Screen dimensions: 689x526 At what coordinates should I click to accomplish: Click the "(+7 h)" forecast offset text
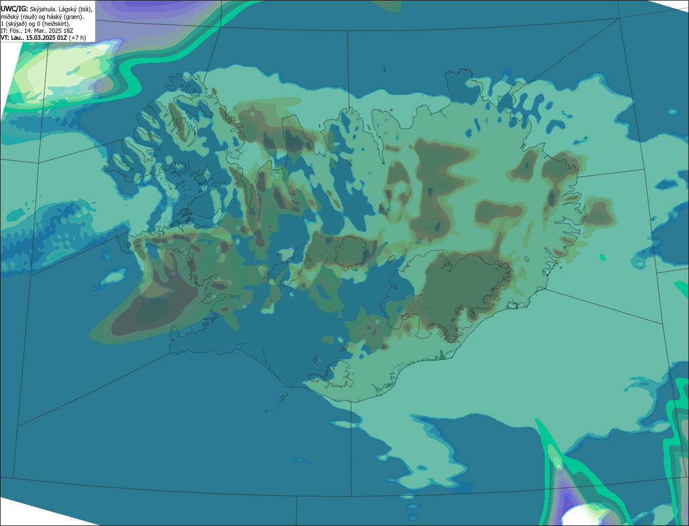[x=77, y=38]
